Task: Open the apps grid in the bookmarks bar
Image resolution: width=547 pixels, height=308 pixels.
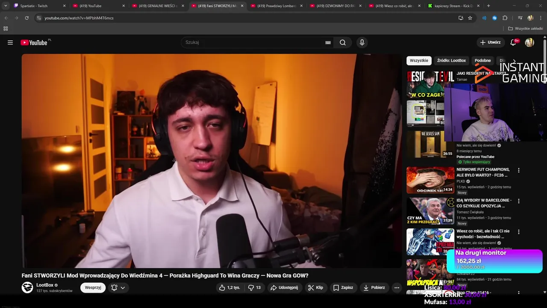Action: (x=6, y=29)
